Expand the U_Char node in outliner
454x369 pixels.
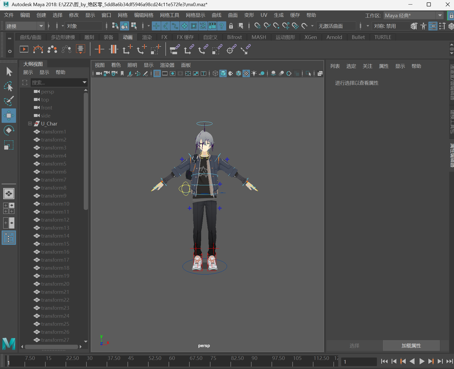(x=30, y=124)
